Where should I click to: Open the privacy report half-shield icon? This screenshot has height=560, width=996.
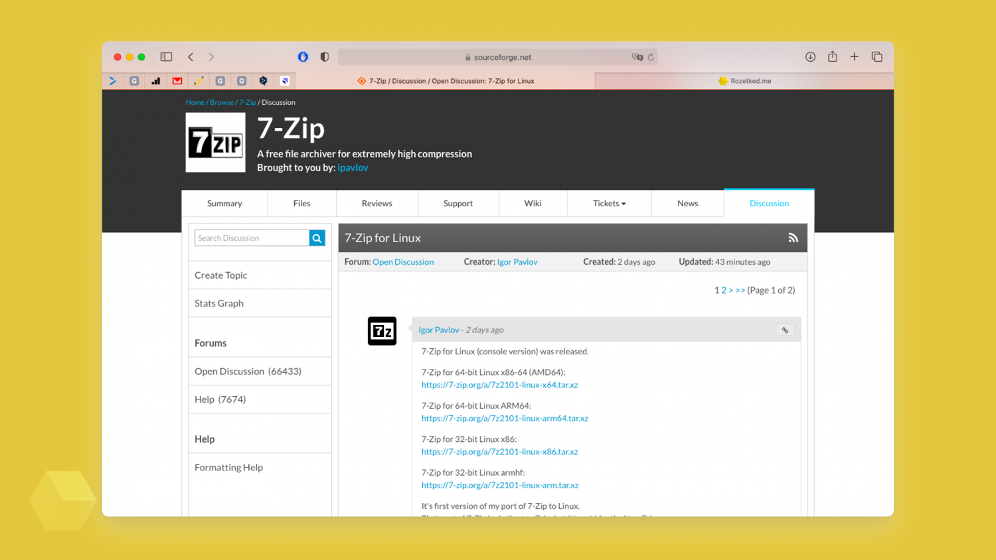click(x=325, y=57)
